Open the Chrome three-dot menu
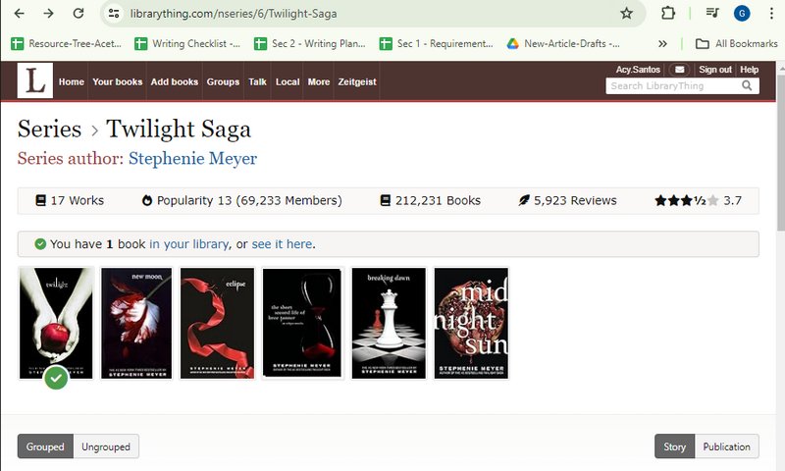Screen dimensions: 785x471 coord(771,14)
